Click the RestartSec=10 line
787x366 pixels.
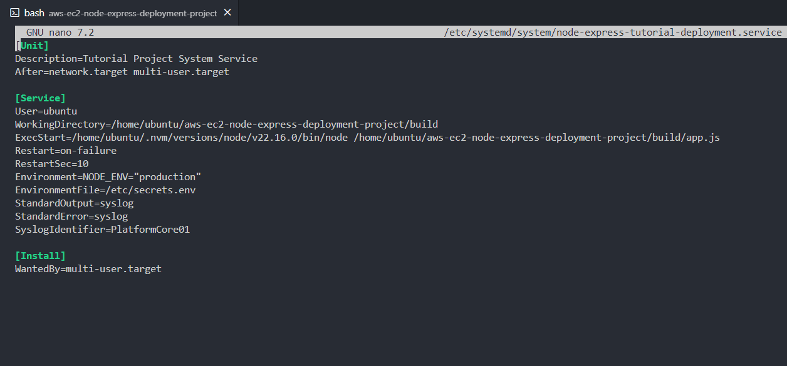(x=51, y=164)
